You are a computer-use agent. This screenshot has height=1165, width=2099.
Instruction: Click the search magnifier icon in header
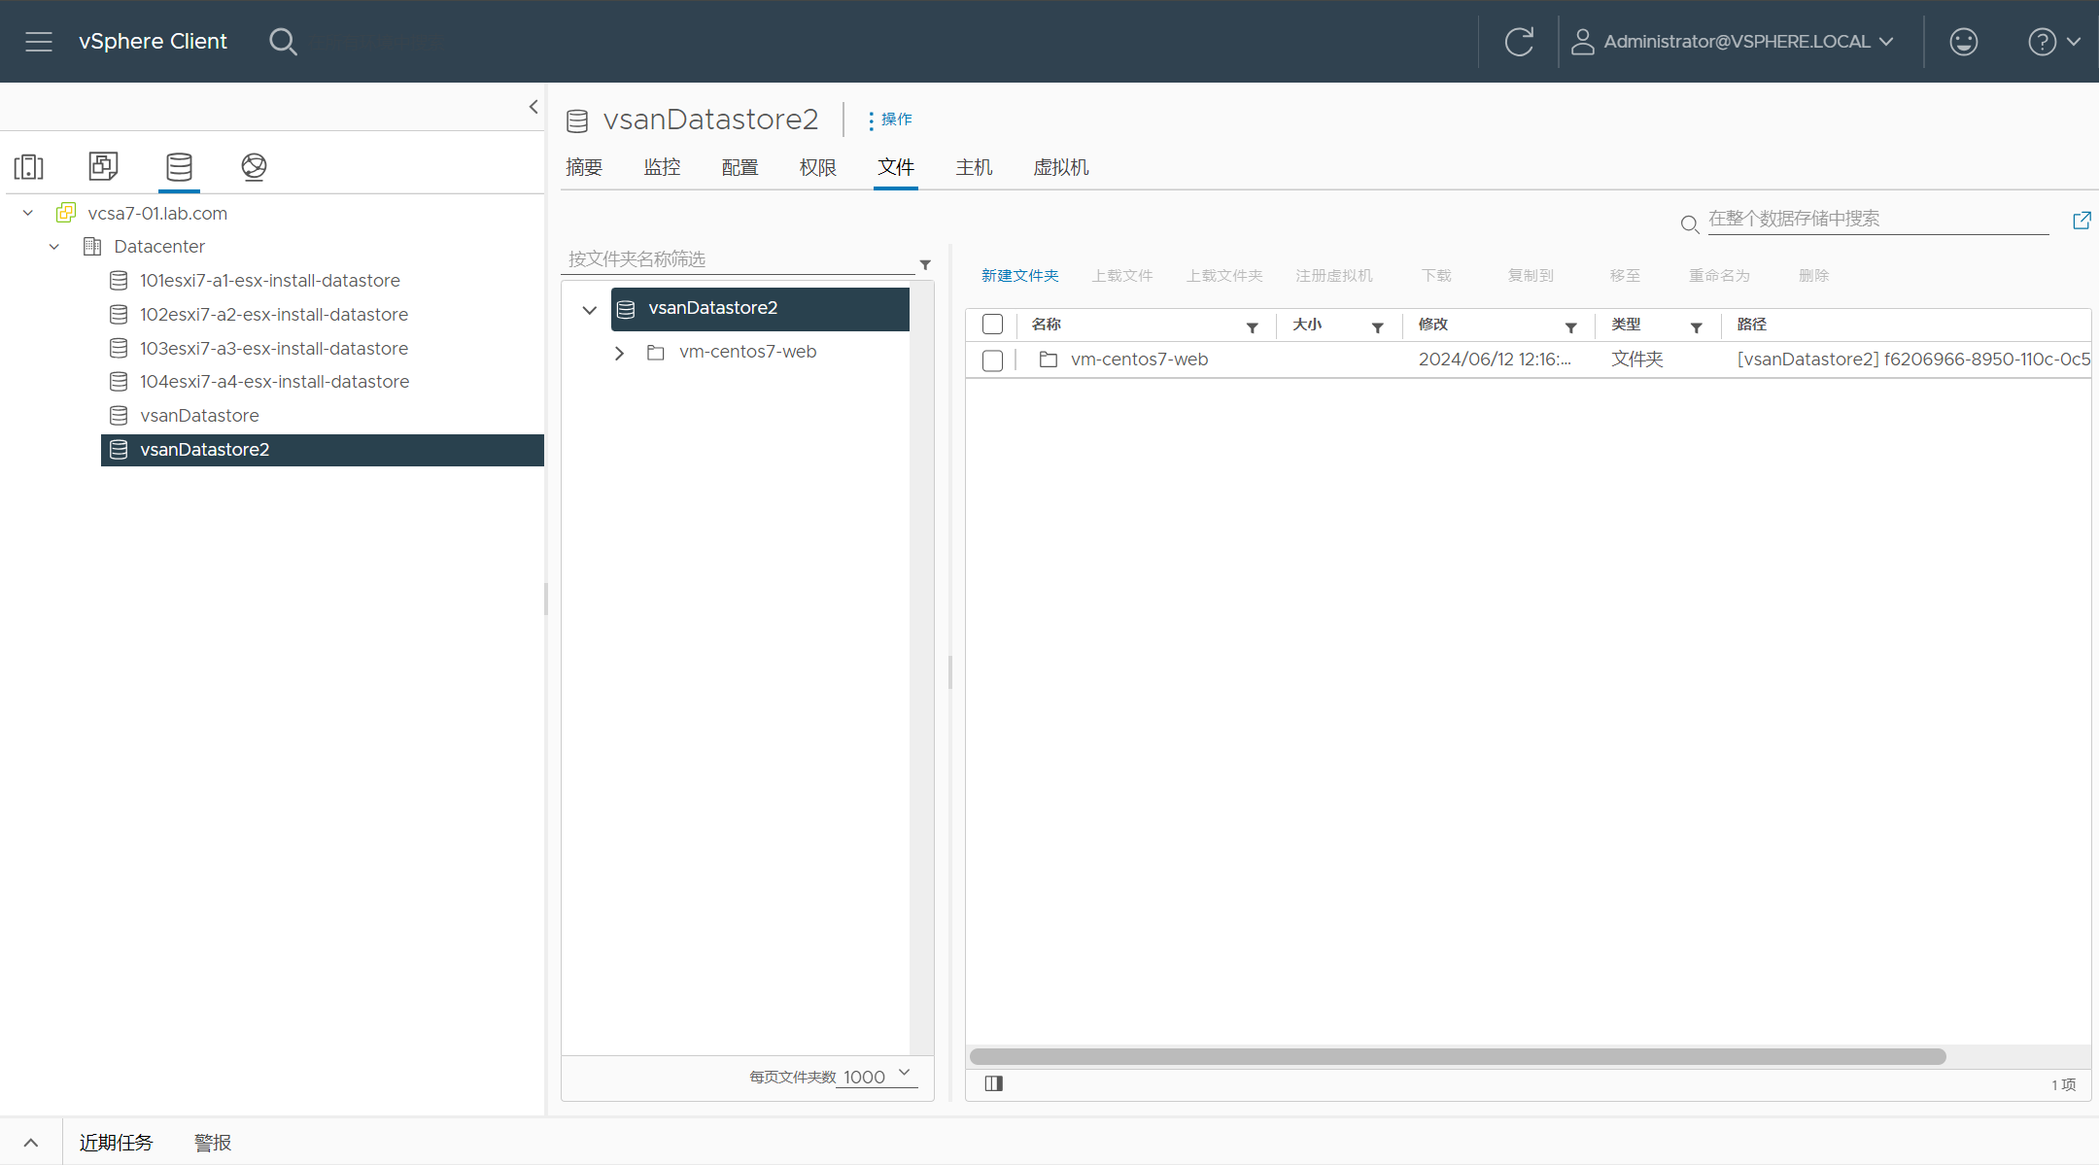point(283,42)
